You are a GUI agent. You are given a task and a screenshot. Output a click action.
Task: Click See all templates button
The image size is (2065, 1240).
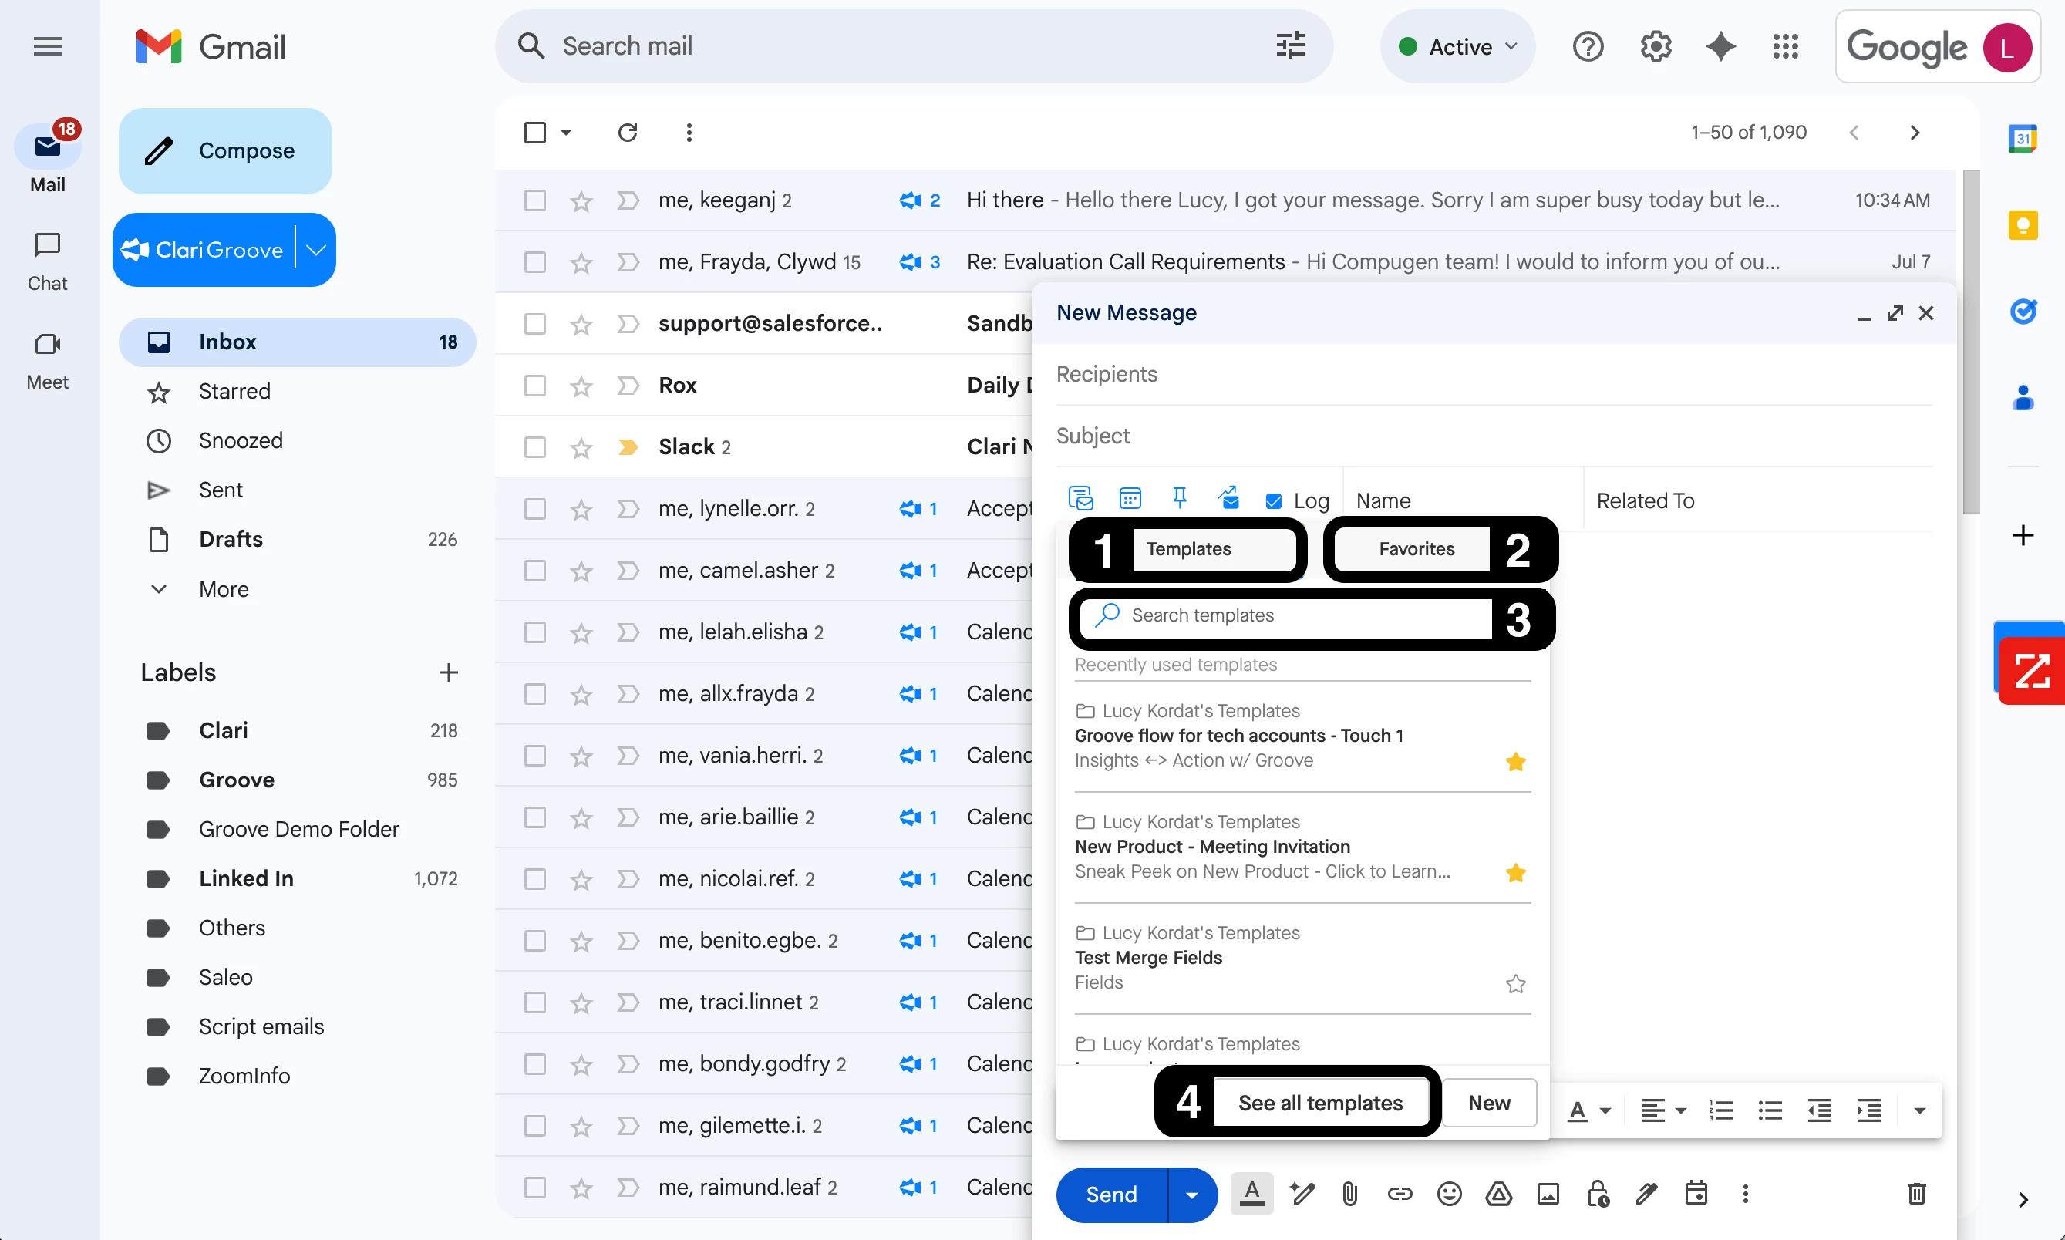[x=1320, y=1103]
